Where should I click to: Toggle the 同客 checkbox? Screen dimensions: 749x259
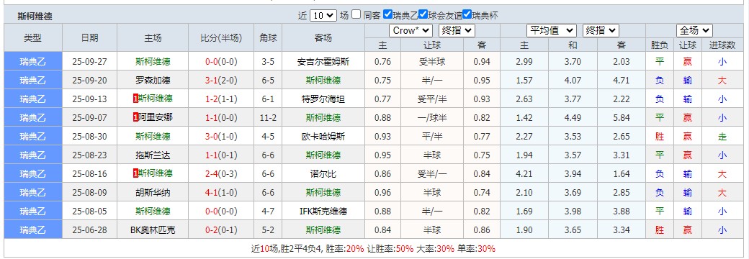356,14
